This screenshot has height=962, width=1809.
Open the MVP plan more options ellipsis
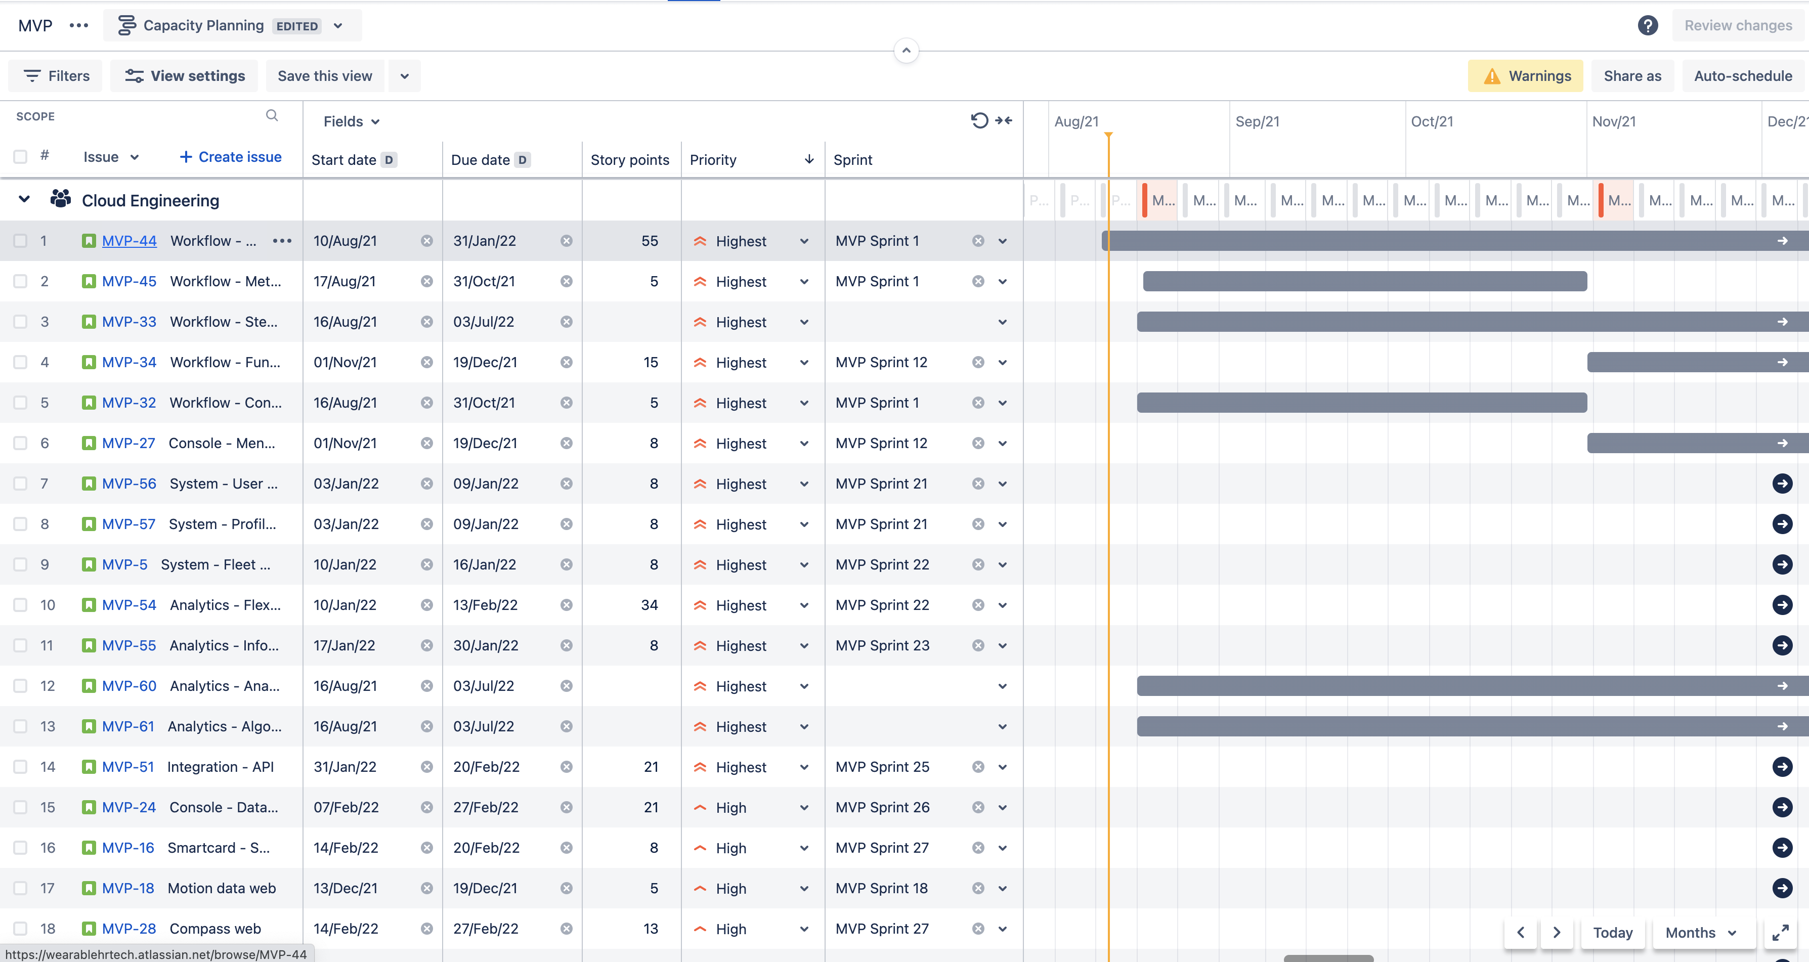click(x=78, y=26)
